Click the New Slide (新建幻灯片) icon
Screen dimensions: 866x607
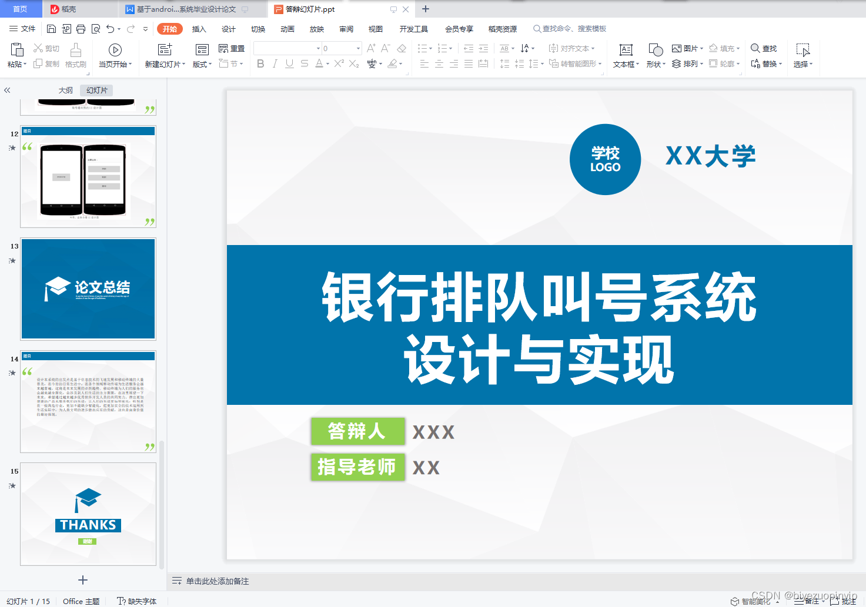pos(165,49)
